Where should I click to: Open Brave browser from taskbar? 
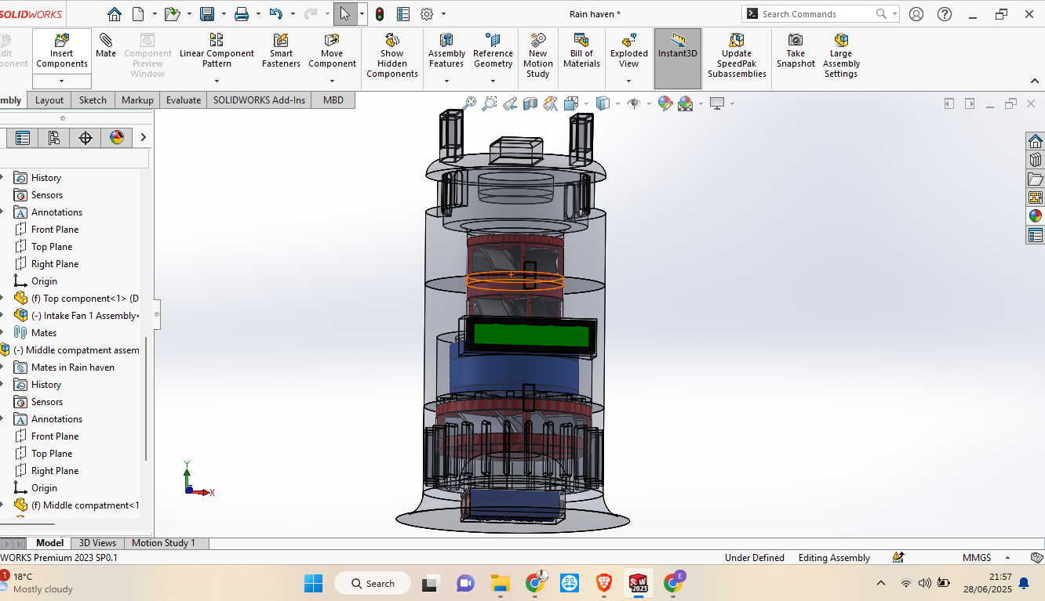604,583
